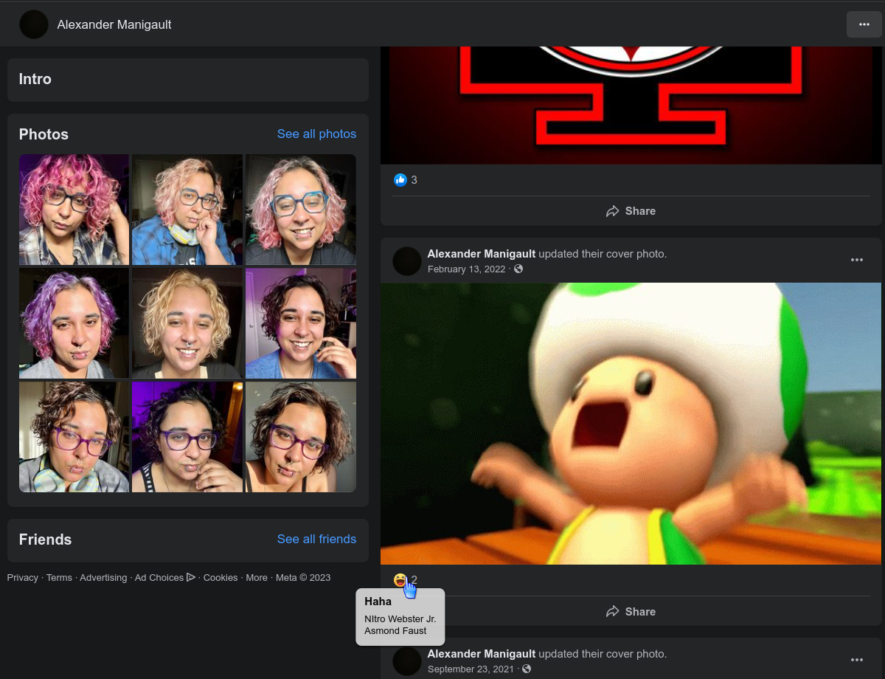The height and width of the screenshot is (679, 885).
Task: Click profile avatar in the top header
Action: pos(34,24)
